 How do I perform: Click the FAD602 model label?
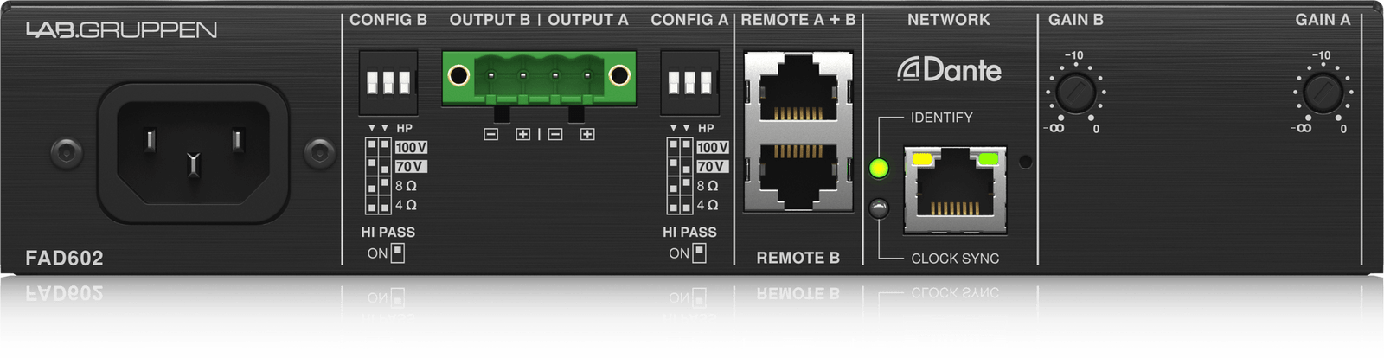coord(64,258)
